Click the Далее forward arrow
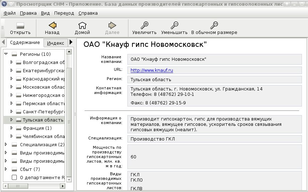 click(x=112, y=25)
